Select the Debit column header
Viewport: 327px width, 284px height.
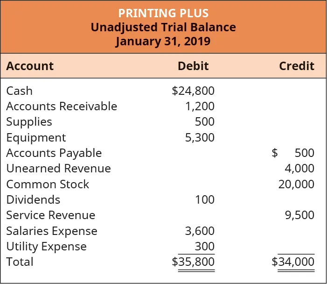193,66
